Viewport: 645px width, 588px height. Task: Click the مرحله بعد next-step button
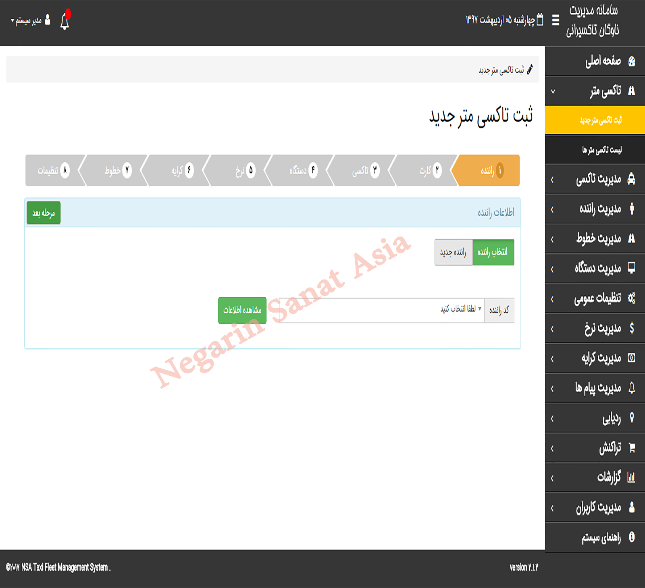click(44, 213)
